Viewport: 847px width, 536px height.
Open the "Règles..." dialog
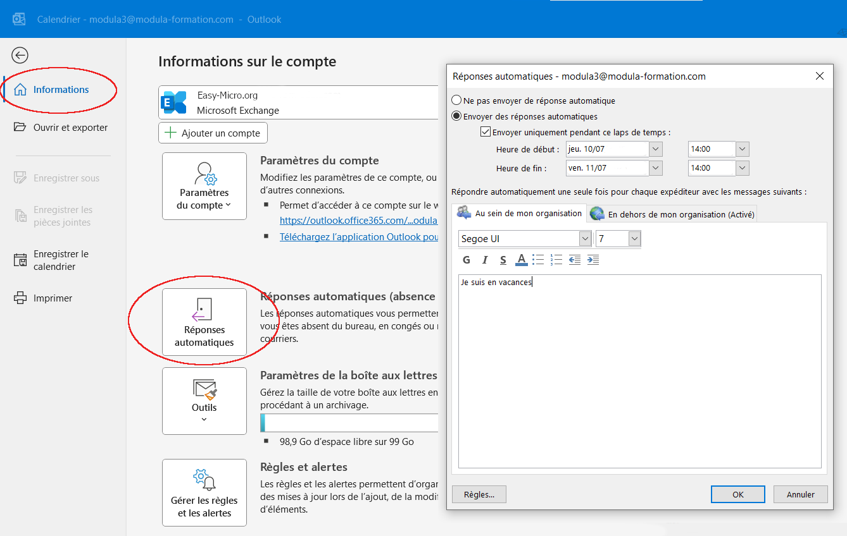tap(479, 494)
